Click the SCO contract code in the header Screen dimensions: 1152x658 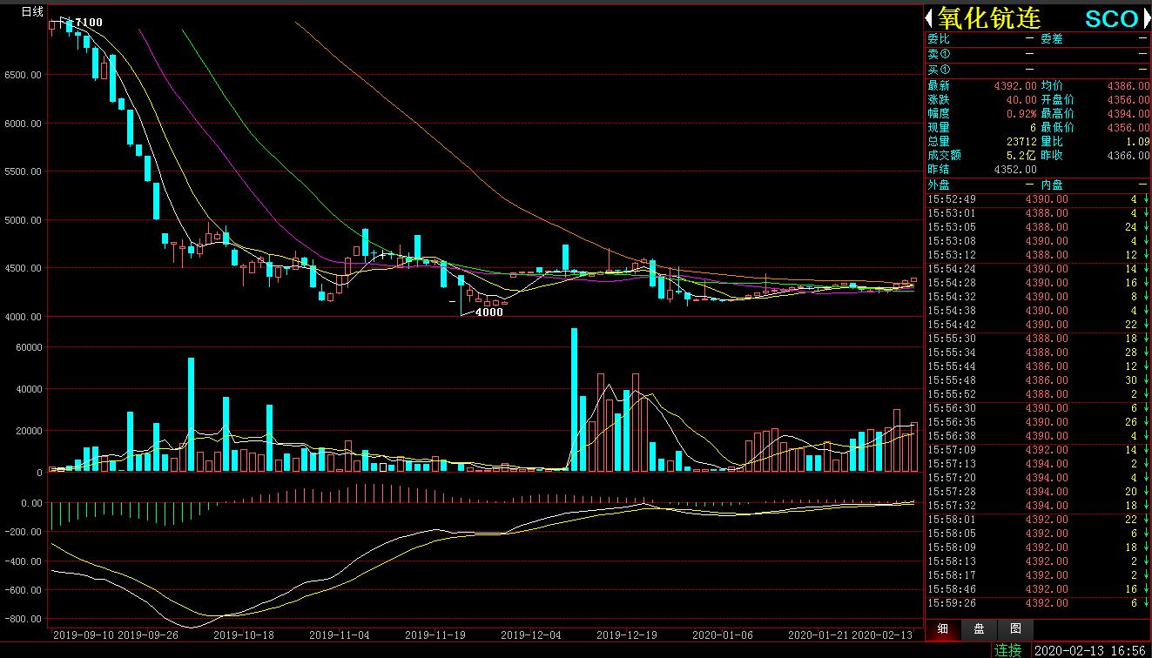1111,19
